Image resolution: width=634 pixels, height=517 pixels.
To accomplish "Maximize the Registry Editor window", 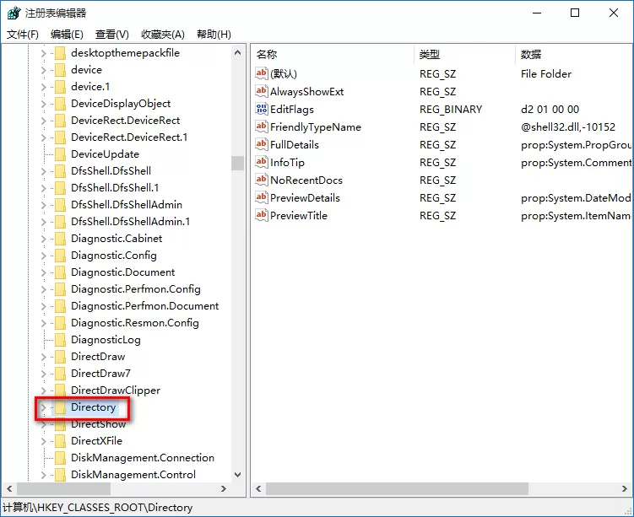I will 575,13.
